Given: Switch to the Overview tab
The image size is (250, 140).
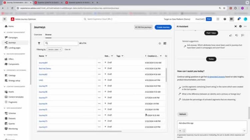Looking at the screenshot, I should click(38, 35).
